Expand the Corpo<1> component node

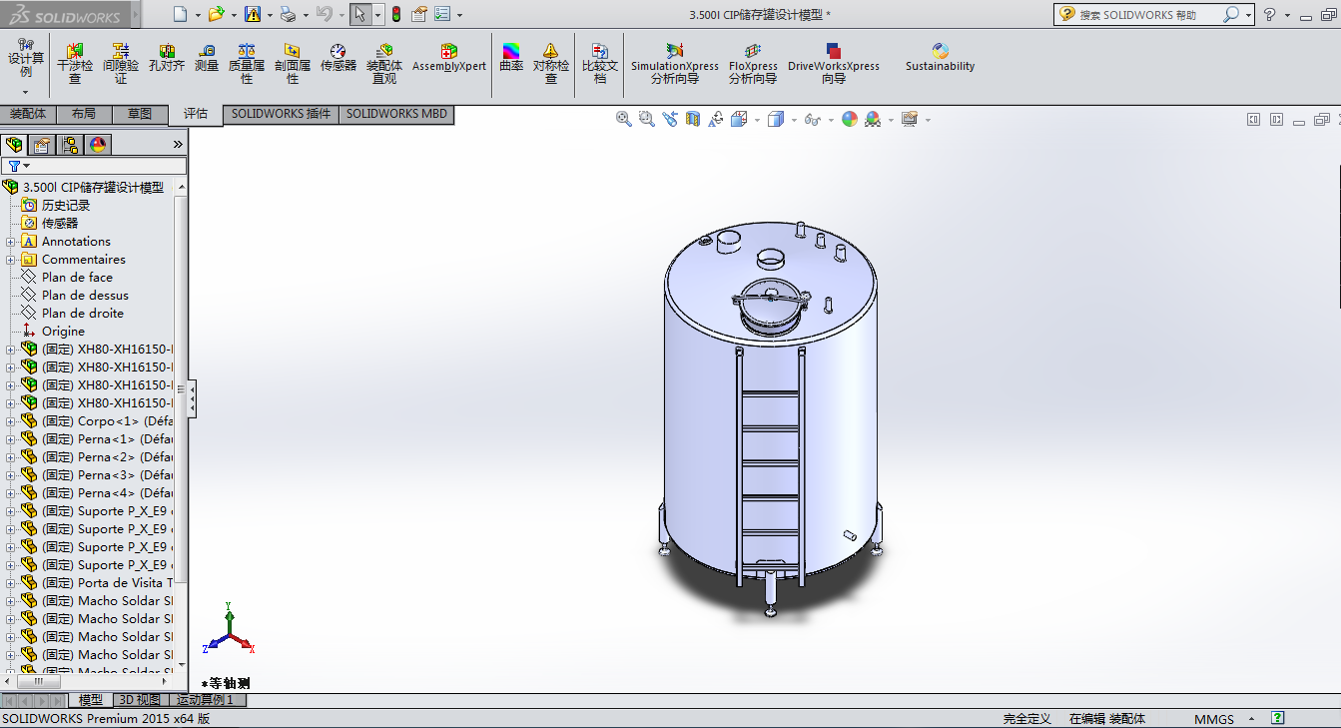(x=11, y=421)
